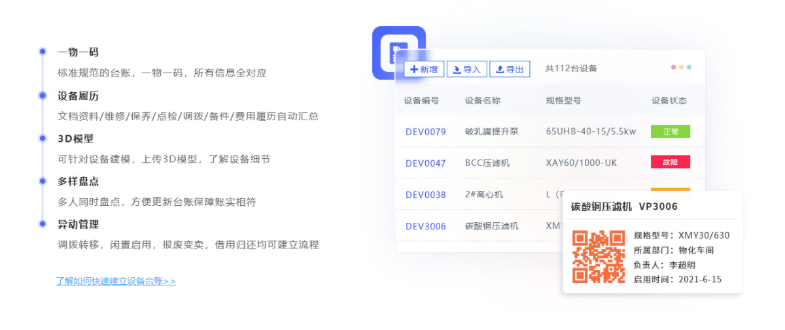The width and height of the screenshot is (785, 330).
Task: Open the link 了解如何快速建立设备台账
Action: [116, 281]
